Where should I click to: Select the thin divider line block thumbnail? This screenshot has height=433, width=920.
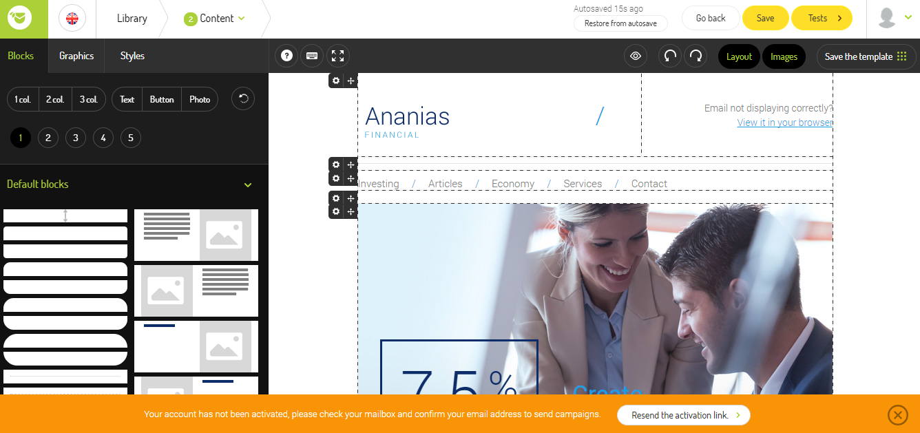tap(65, 377)
